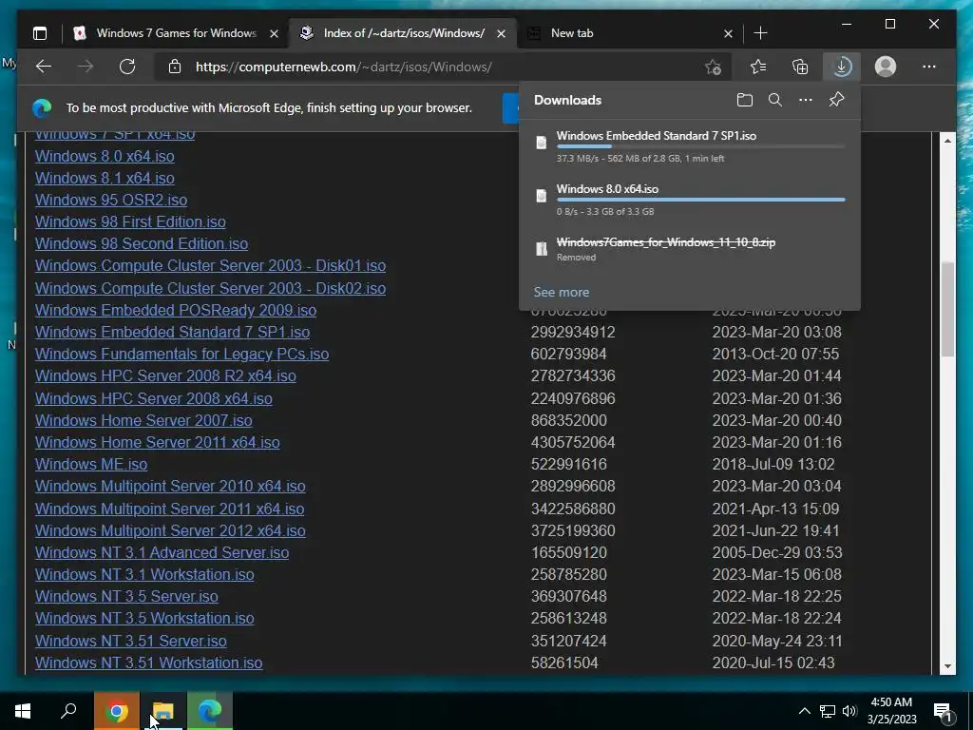Viewport: 973px width, 730px height.
Task: Pin the Downloads panel
Action: pos(836,99)
